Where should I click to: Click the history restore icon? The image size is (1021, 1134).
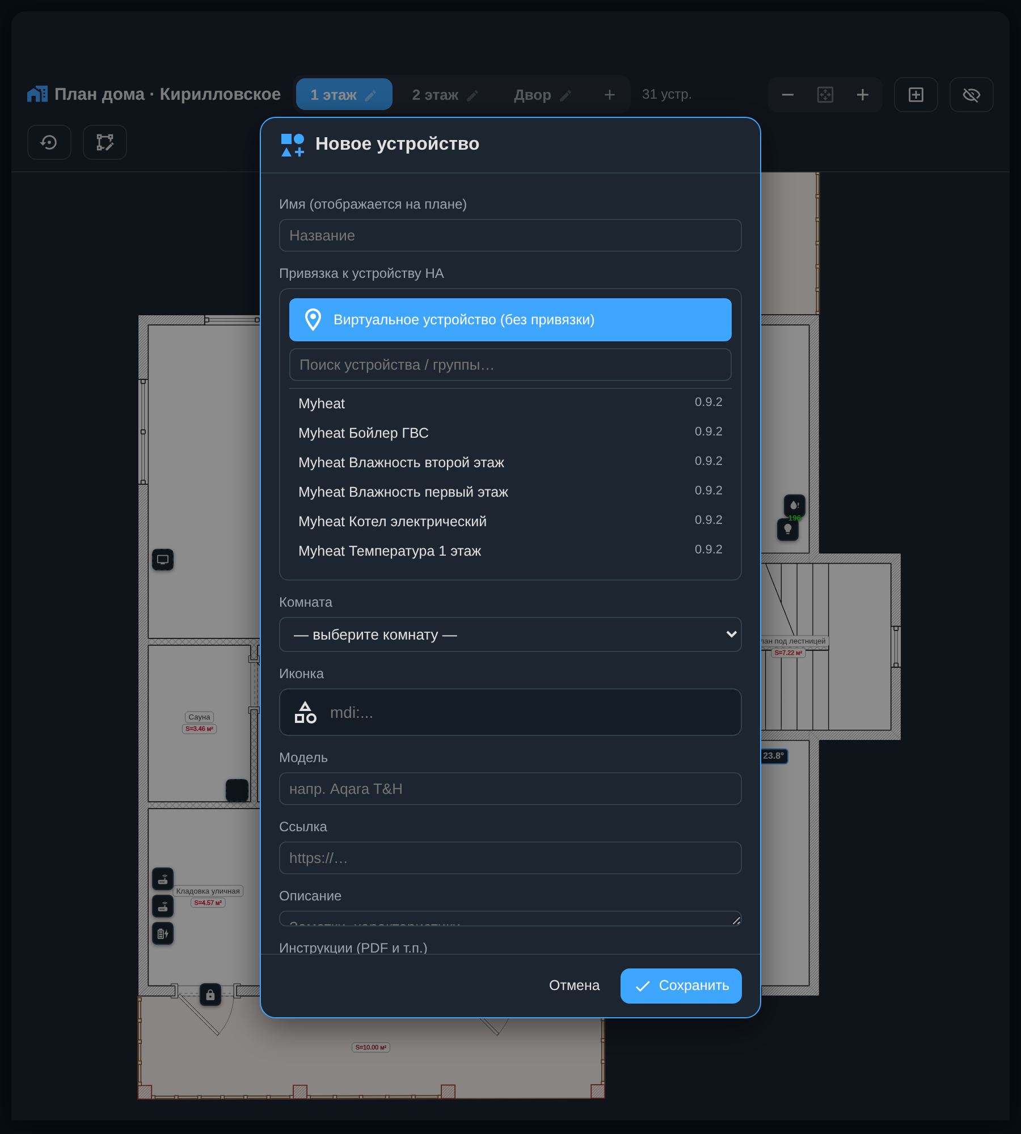(x=49, y=142)
